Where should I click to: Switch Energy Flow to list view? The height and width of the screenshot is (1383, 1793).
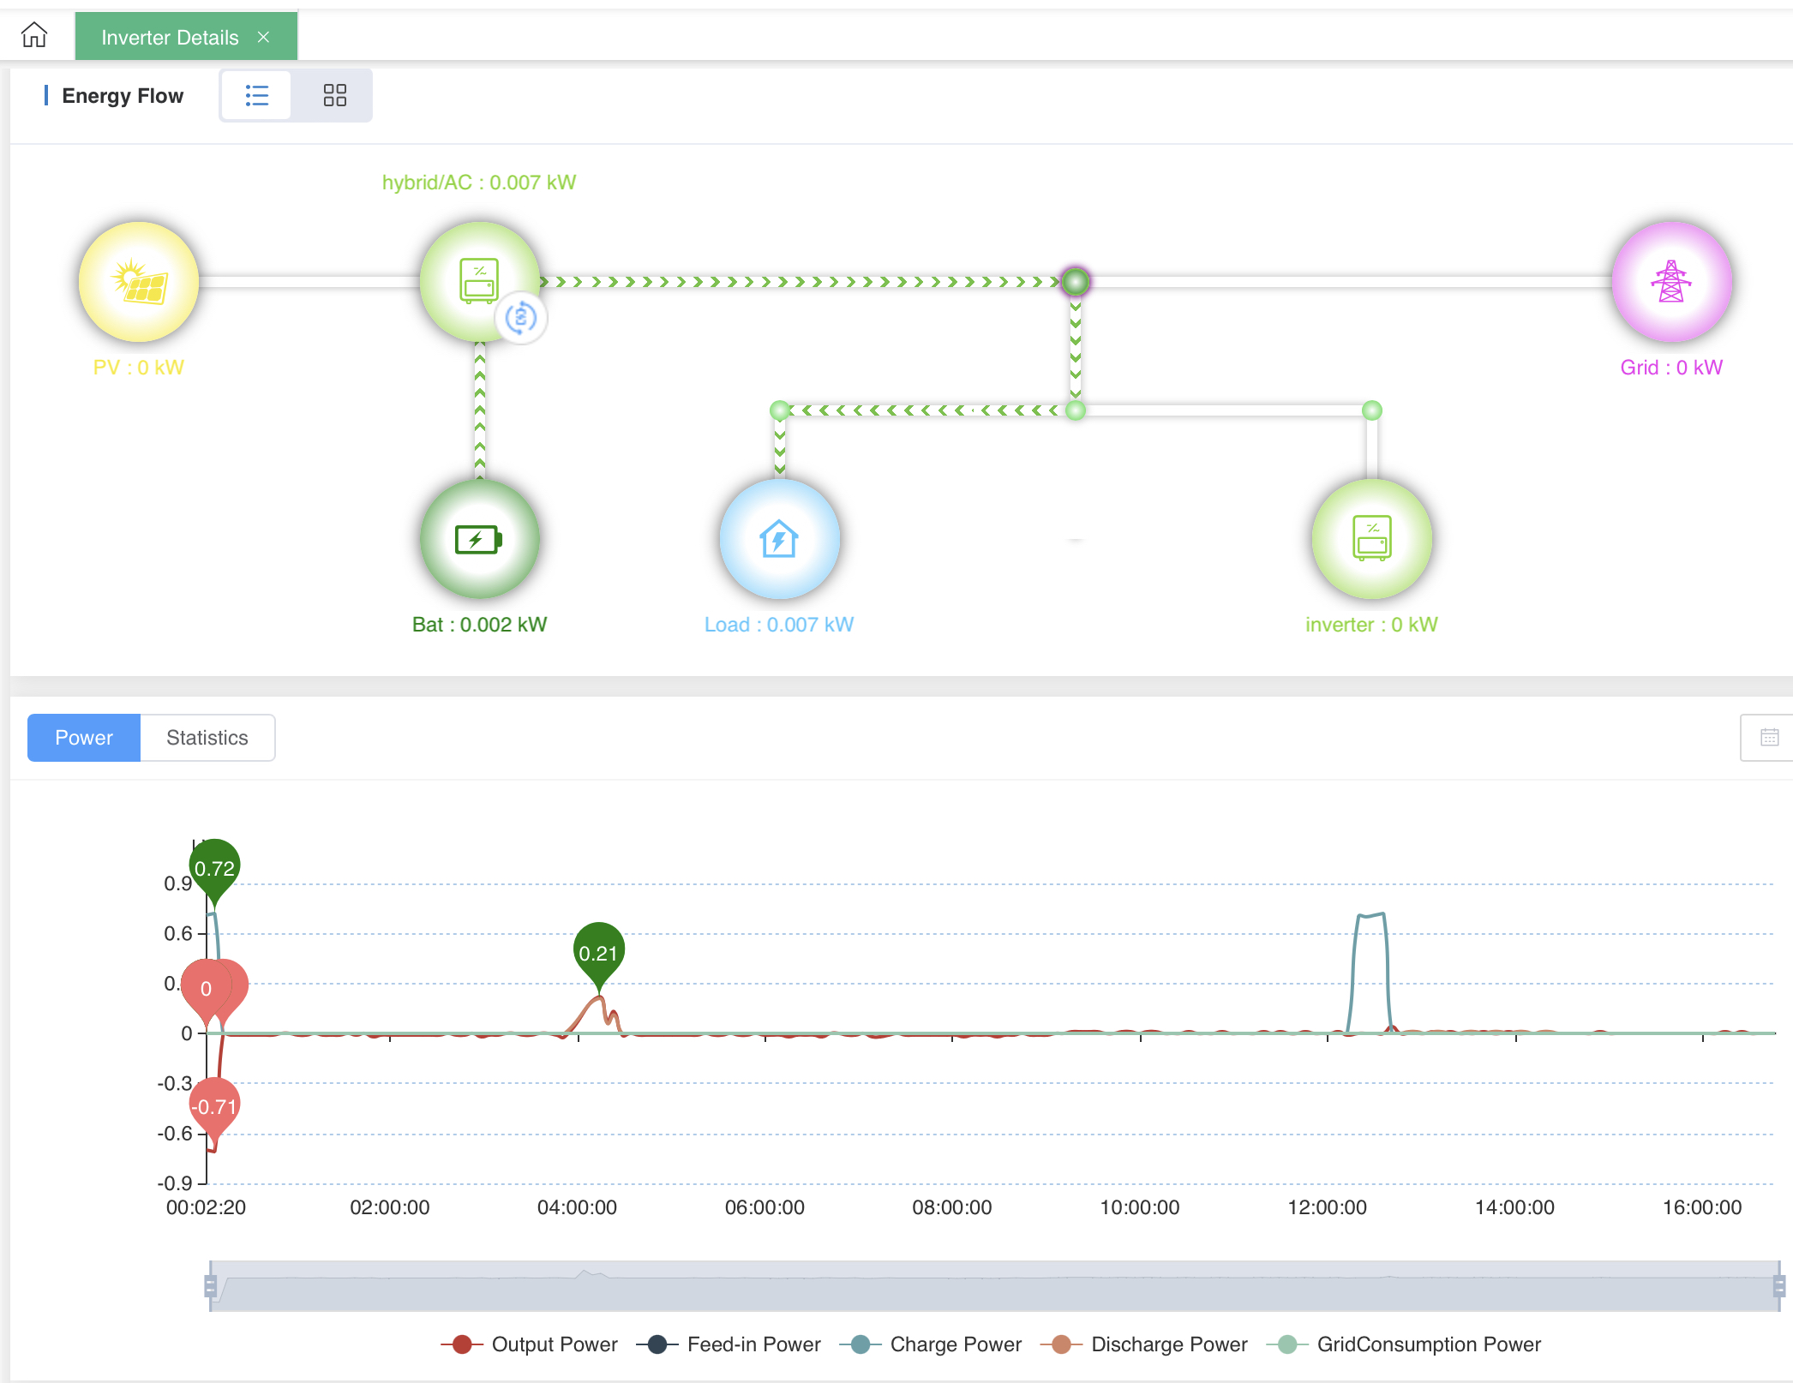[256, 95]
